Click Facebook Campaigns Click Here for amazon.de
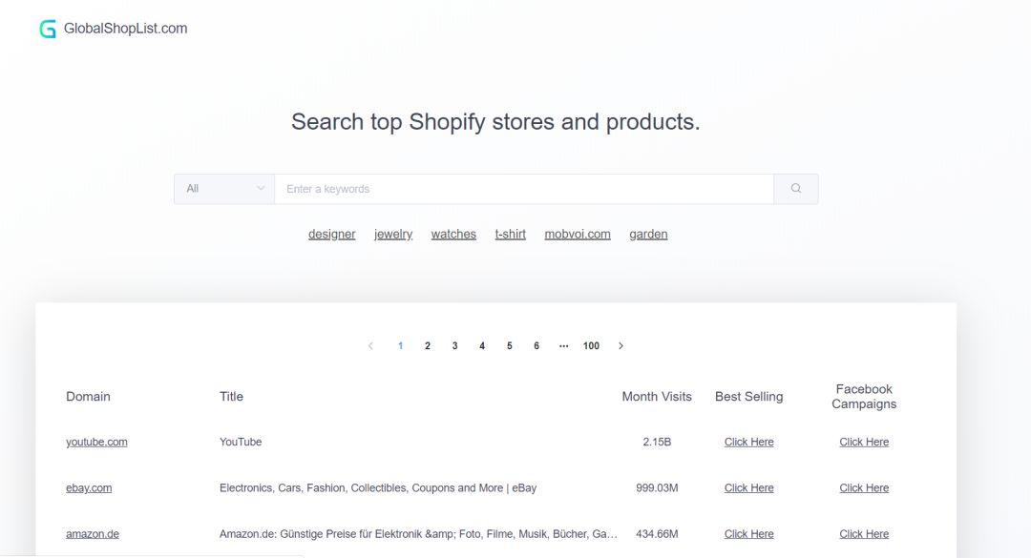 point(864,533)
